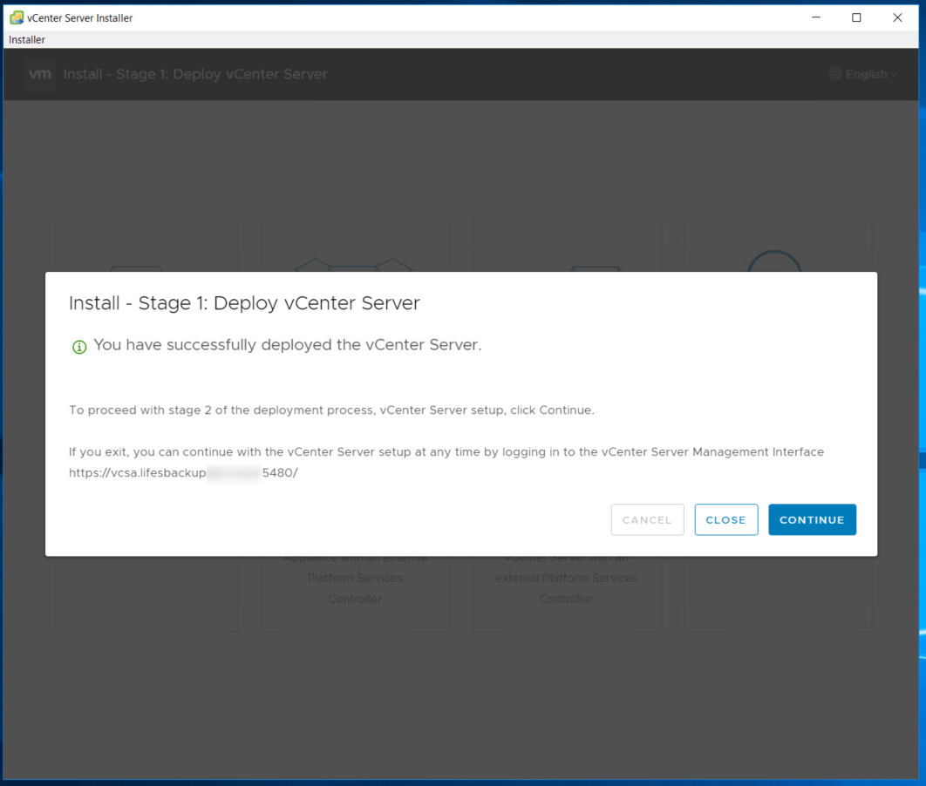Open the vcsa.lifesbackup management interface URL
The height and width of the screenshot is (786, 926).
pyautogui.click(x=183, y=473)
